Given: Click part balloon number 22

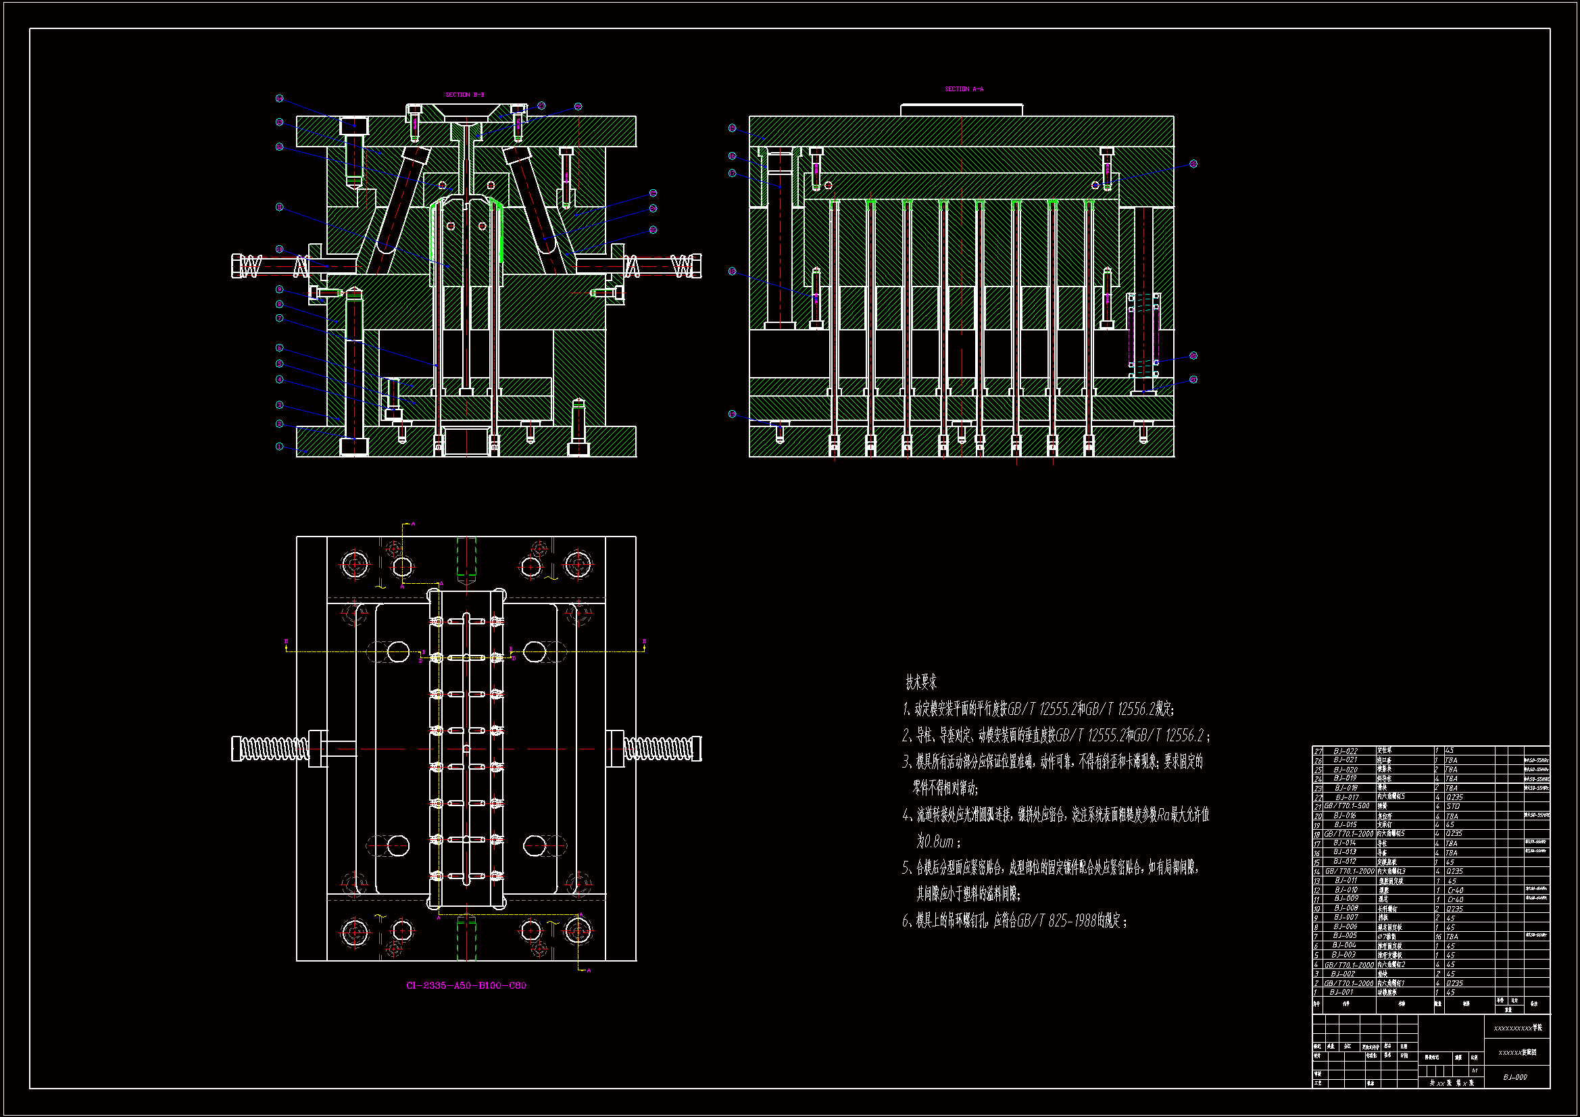Looking at the screenshot, I should [1193, 164].
